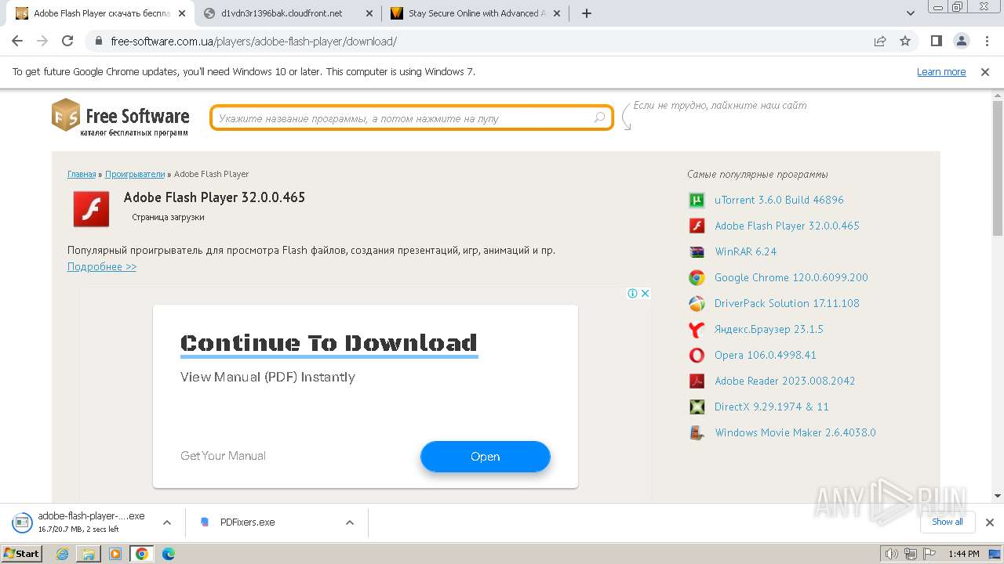The height and width of the screenshot is (564, 1004).
Task: Go back to previous page
Action: [x=17, y=42]
